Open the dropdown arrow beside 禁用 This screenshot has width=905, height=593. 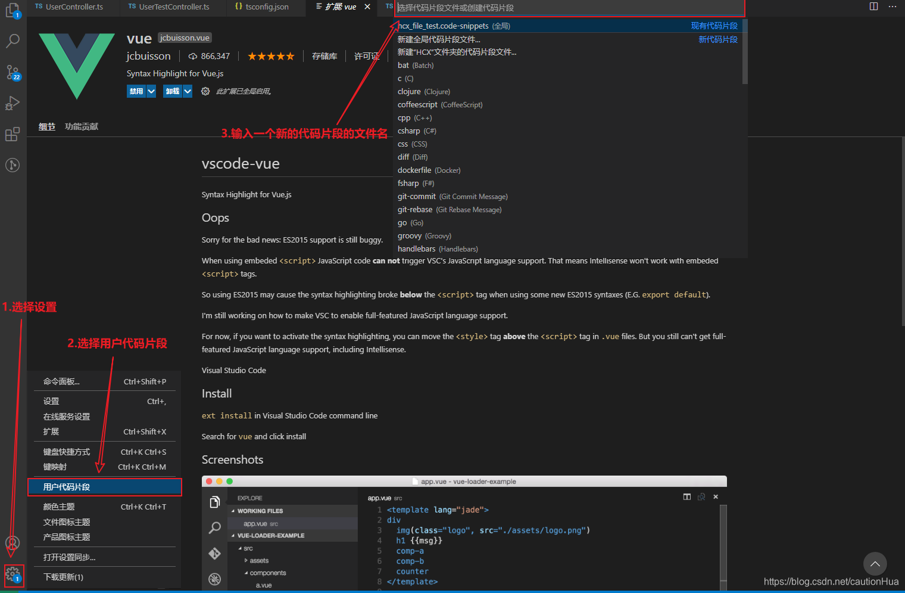151,91
